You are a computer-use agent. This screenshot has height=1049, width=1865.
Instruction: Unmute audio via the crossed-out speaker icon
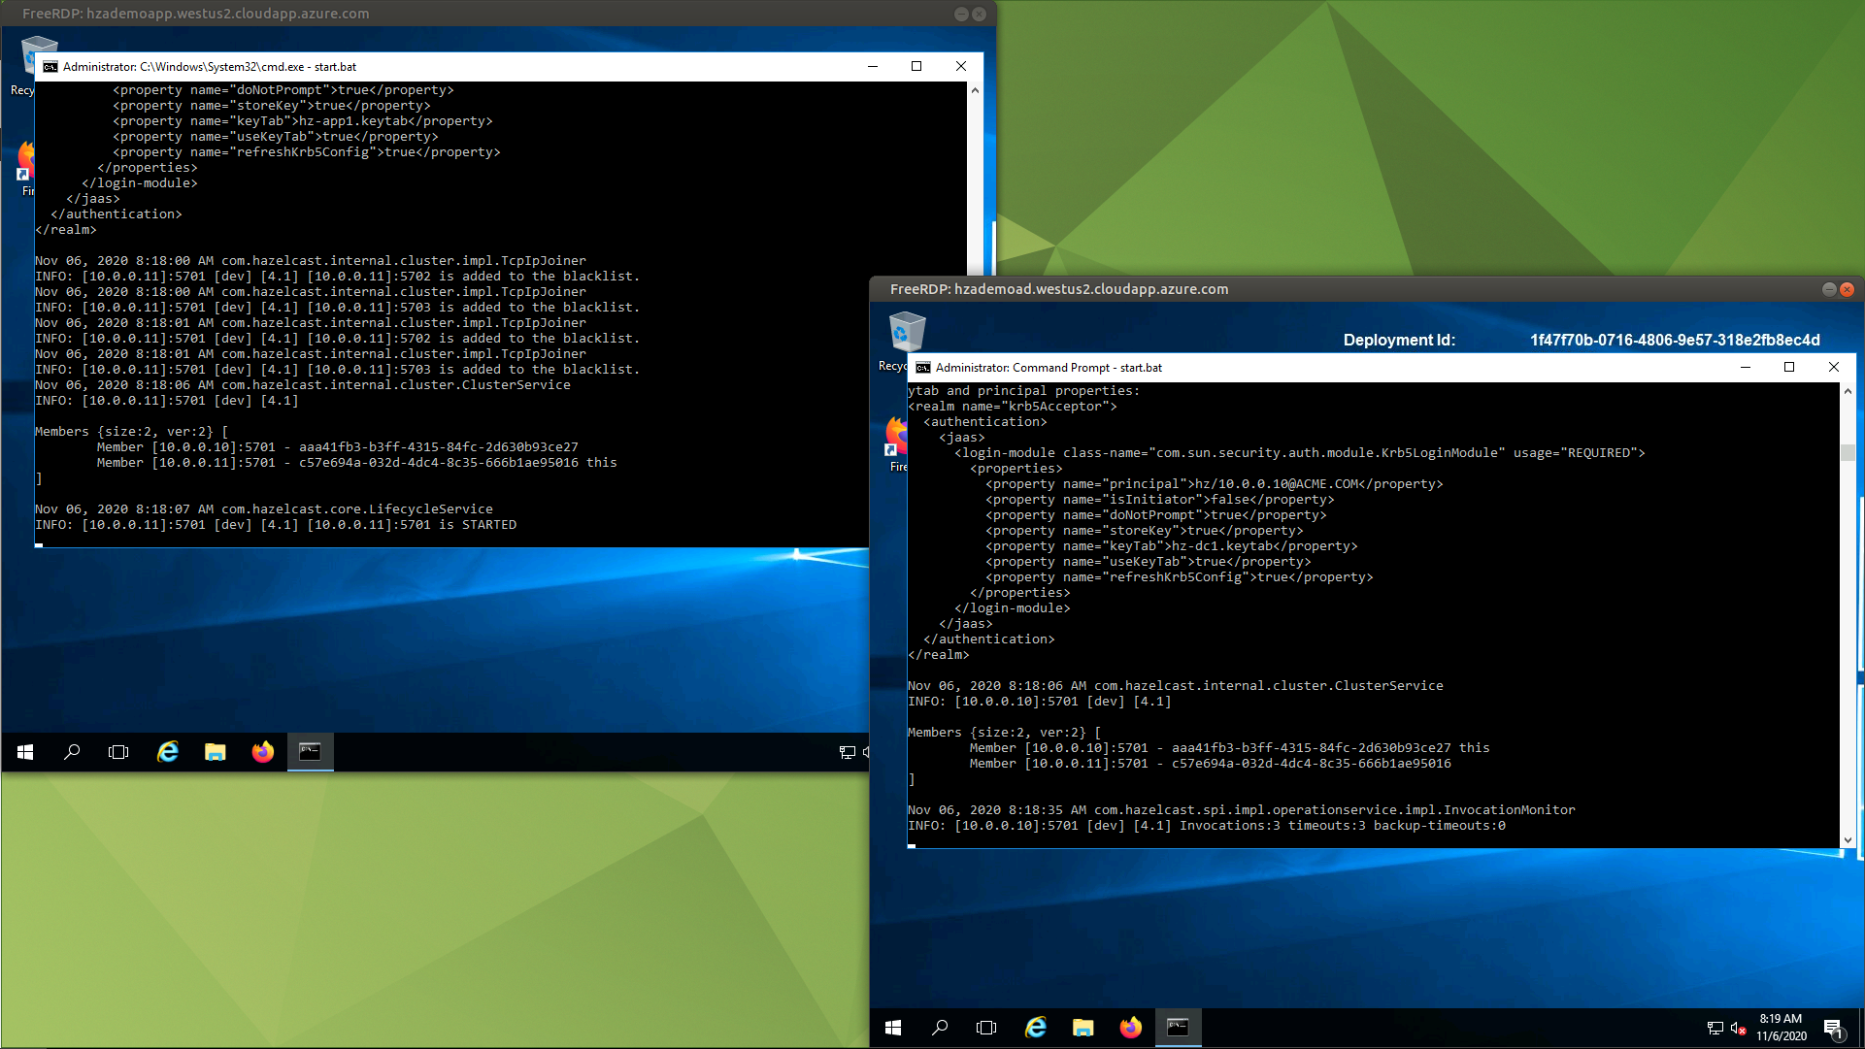pos(1736,1029)
